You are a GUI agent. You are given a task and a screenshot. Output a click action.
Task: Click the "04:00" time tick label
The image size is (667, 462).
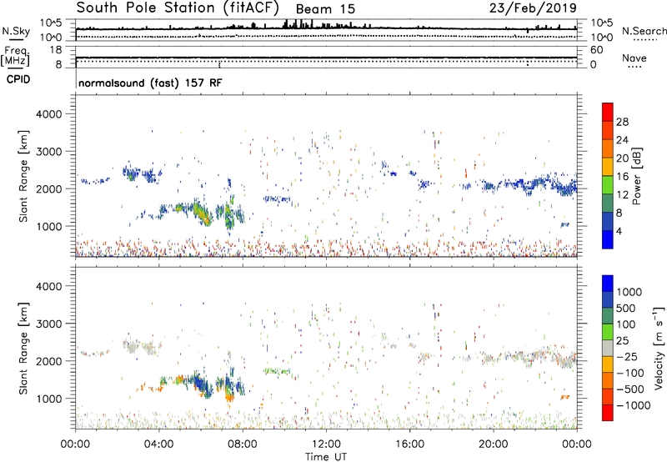click(158, 444)
